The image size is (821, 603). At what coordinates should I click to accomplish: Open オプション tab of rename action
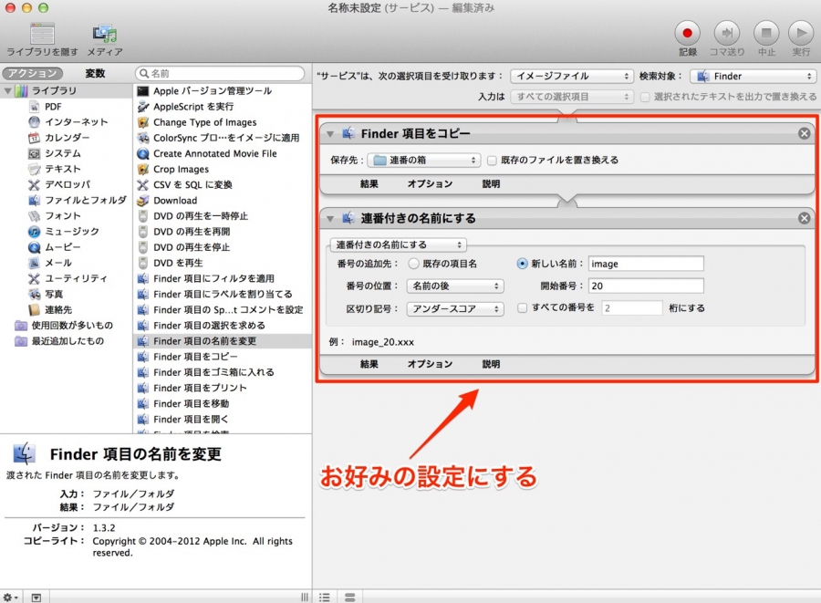point(430,364)
